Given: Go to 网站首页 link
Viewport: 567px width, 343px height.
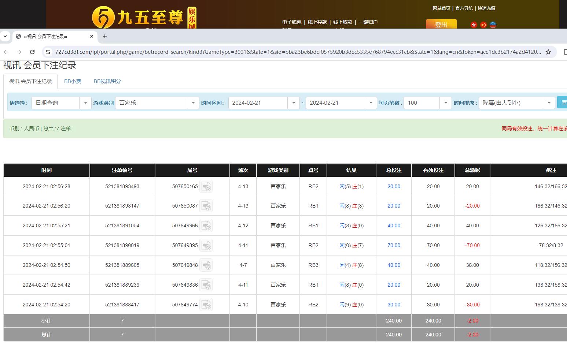Looking at the screenshot, I should tap(442, 8).
